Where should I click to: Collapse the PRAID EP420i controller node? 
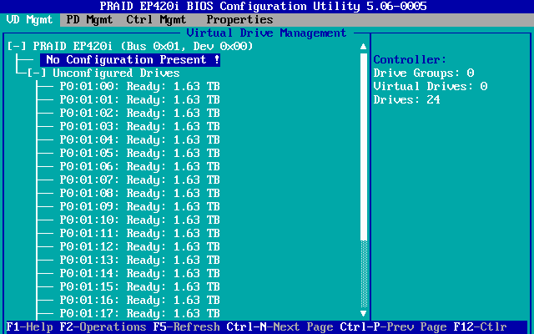click(17, 46)
